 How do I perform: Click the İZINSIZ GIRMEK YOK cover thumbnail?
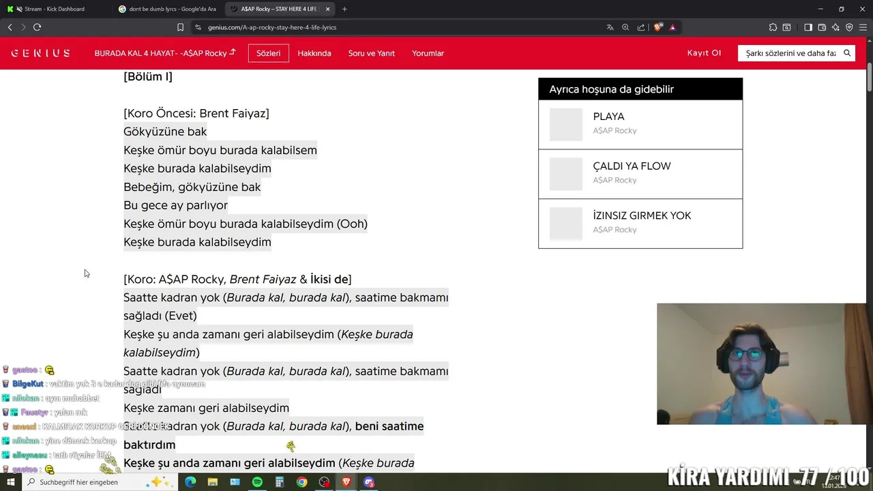pyautogui.click(x=566, y=224)
